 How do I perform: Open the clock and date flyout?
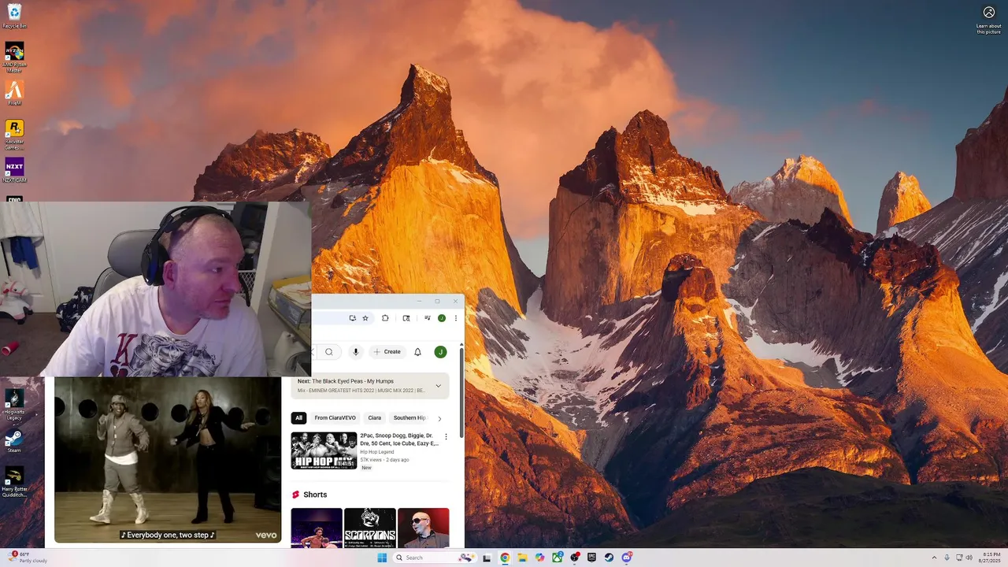[x=991, y=558]
